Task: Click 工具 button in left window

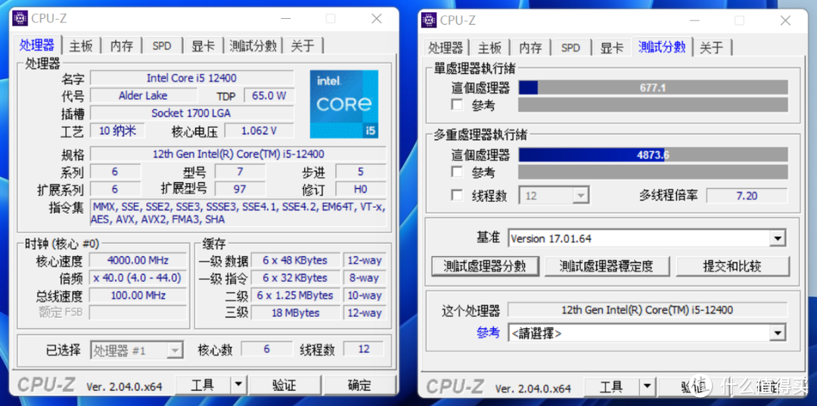Action: click(x=202, y=386)
